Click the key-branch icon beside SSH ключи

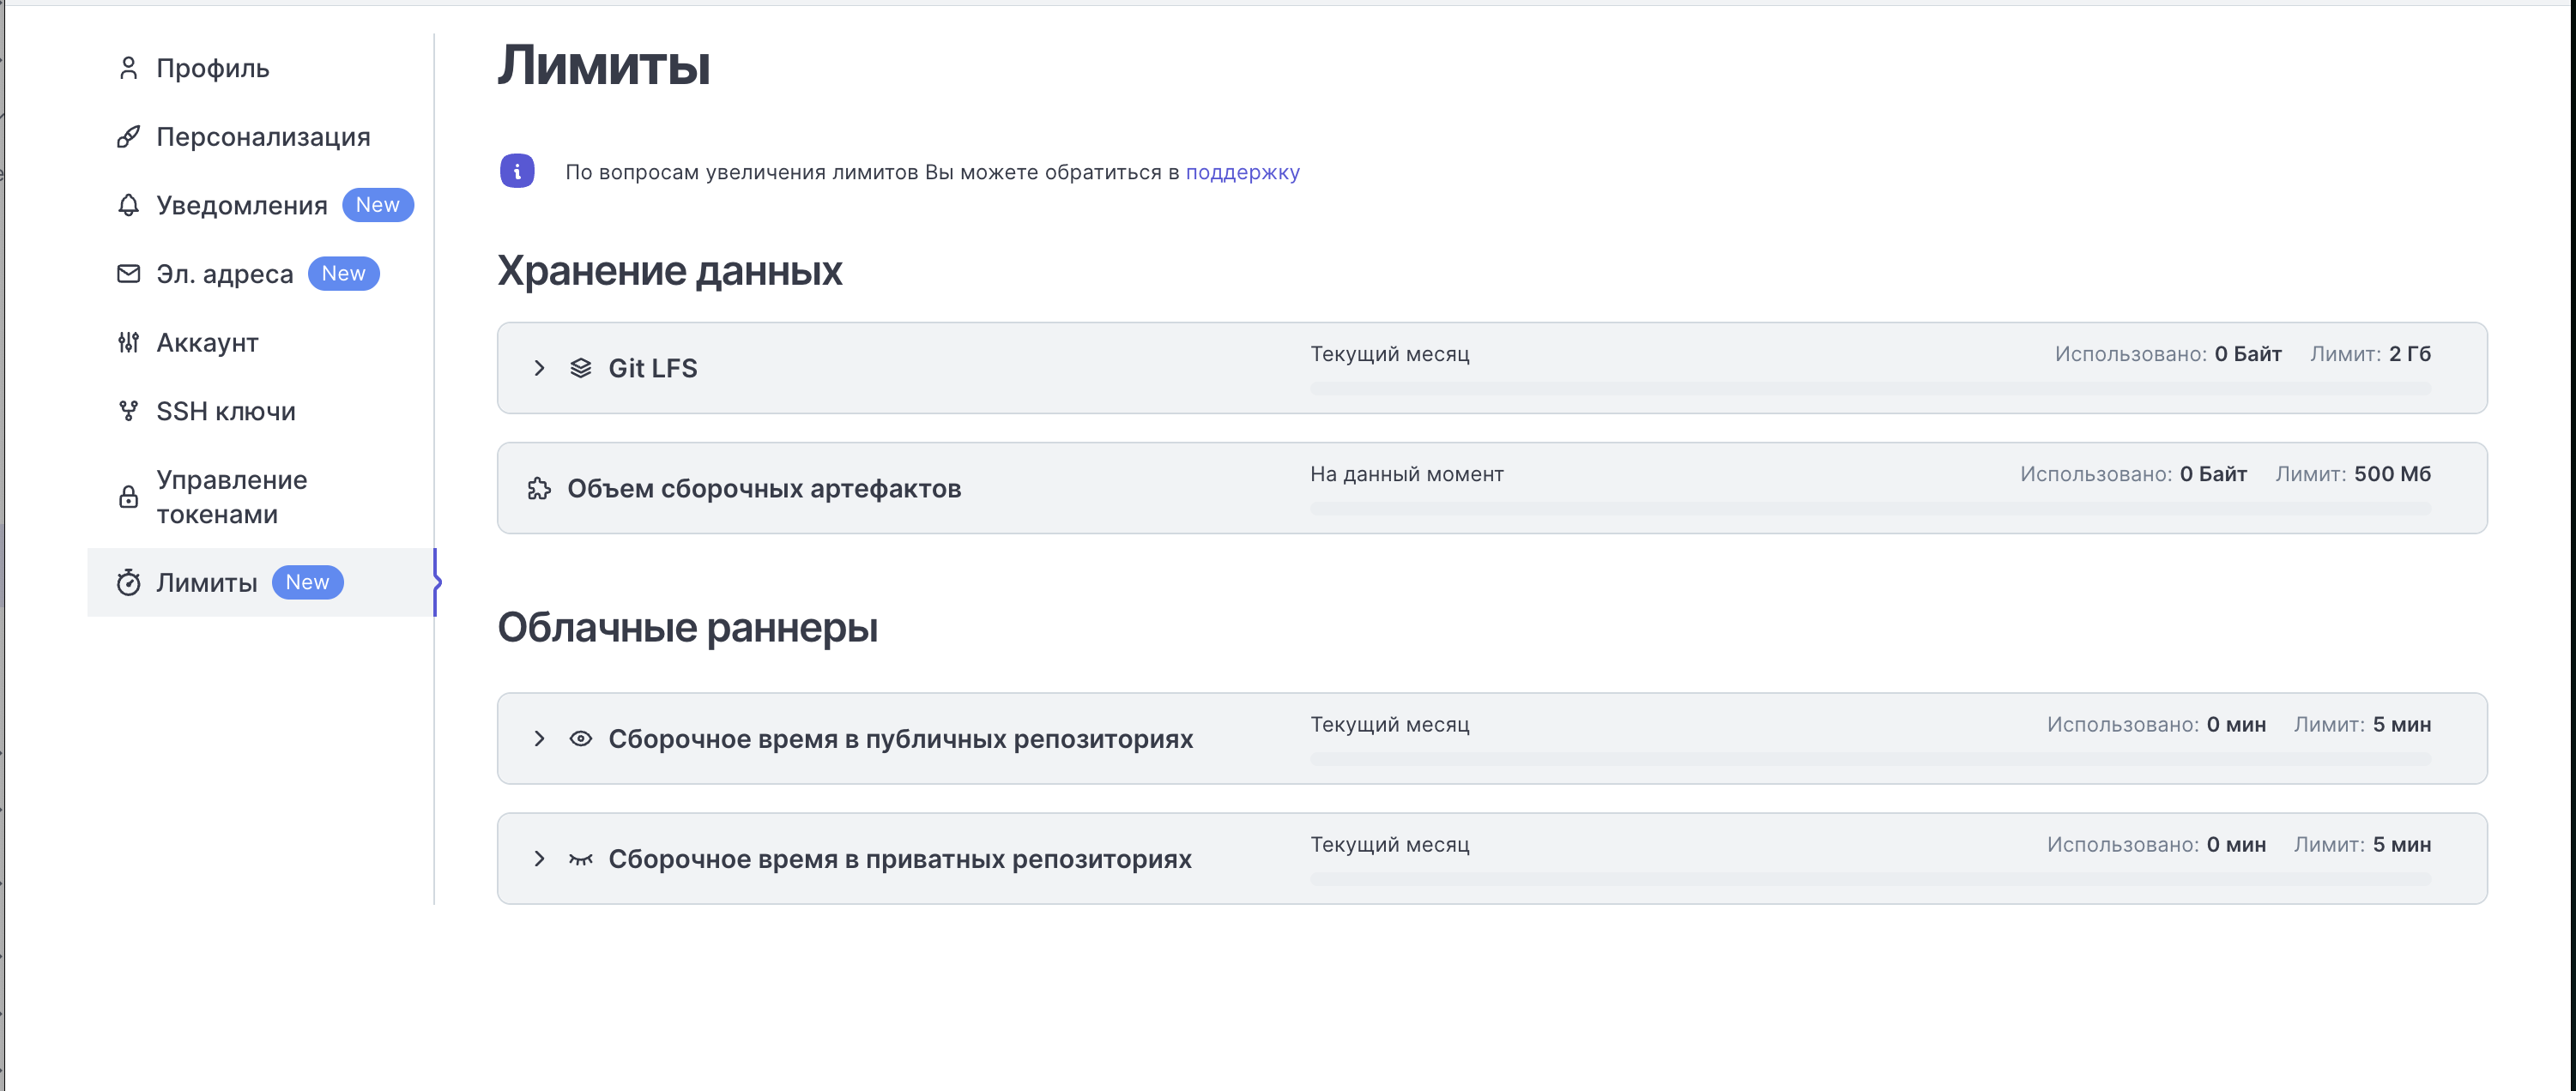coord(128,411)
